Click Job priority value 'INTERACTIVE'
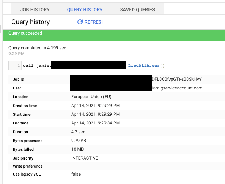This screenshot has width=225, height=184. click(84, 158)
